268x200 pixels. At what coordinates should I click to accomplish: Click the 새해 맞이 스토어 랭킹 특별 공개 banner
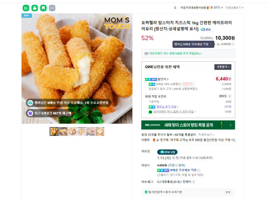188,125
